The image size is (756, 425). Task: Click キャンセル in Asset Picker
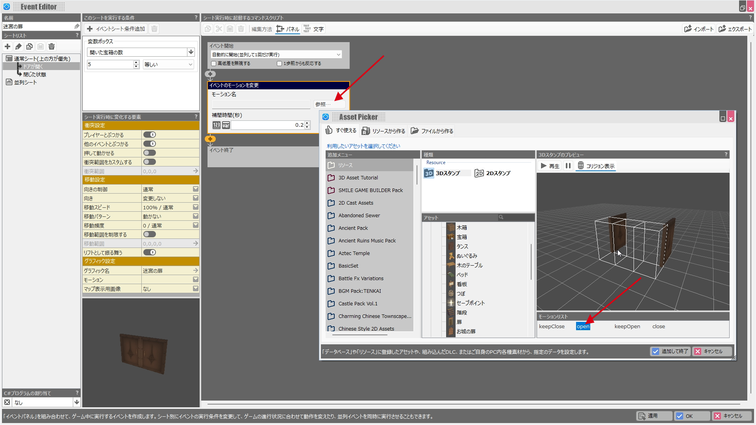click(712, 351)
